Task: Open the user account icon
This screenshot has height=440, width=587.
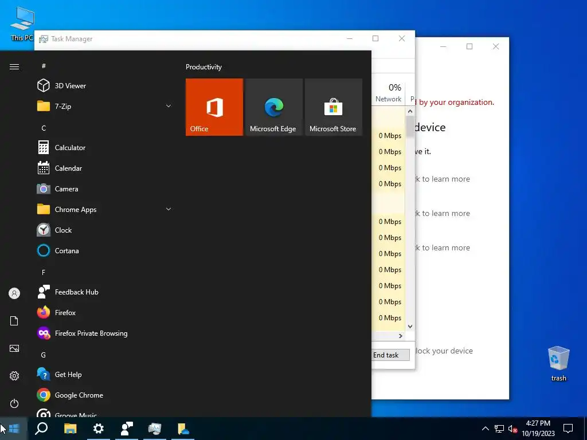Action: [14, 293]
